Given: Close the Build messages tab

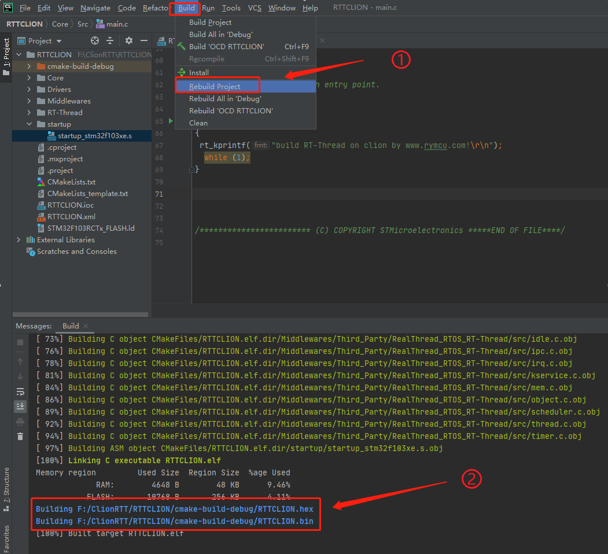Looking at the screenshot, I should [86, 326].
